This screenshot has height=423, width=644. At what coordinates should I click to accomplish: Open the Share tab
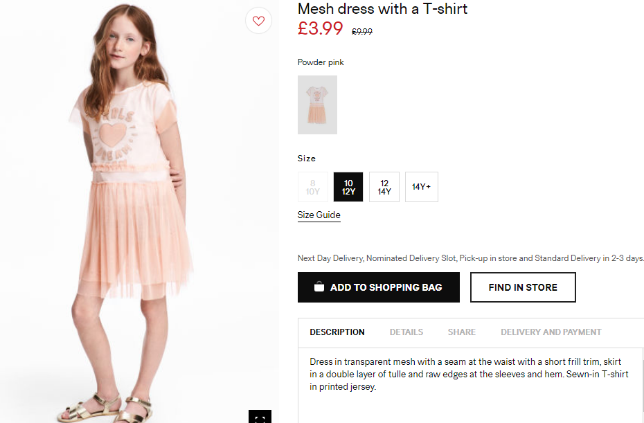click(x=462, y=332)
